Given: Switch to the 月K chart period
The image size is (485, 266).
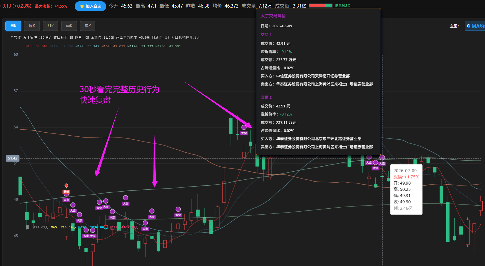Looking at the screenshot, I should tap(51, 26).
